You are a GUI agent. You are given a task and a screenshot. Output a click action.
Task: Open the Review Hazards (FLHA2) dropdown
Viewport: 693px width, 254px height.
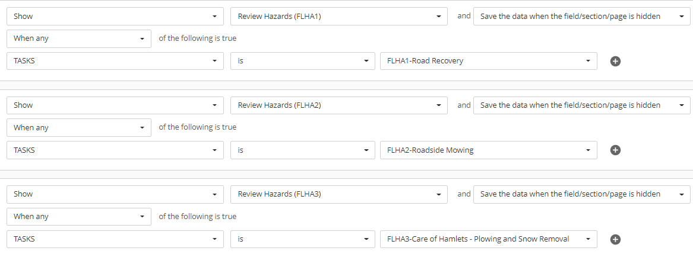pyautogui.click(x=339, y=105)
